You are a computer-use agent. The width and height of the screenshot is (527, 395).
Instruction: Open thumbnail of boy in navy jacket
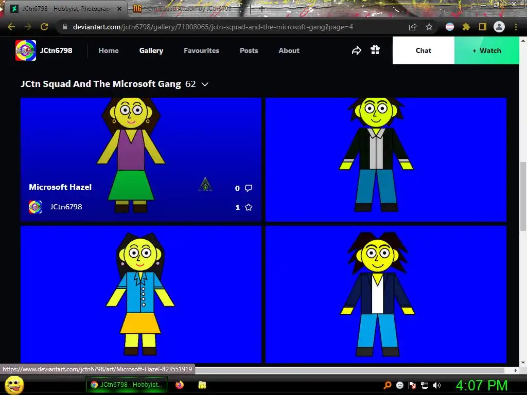386,294
